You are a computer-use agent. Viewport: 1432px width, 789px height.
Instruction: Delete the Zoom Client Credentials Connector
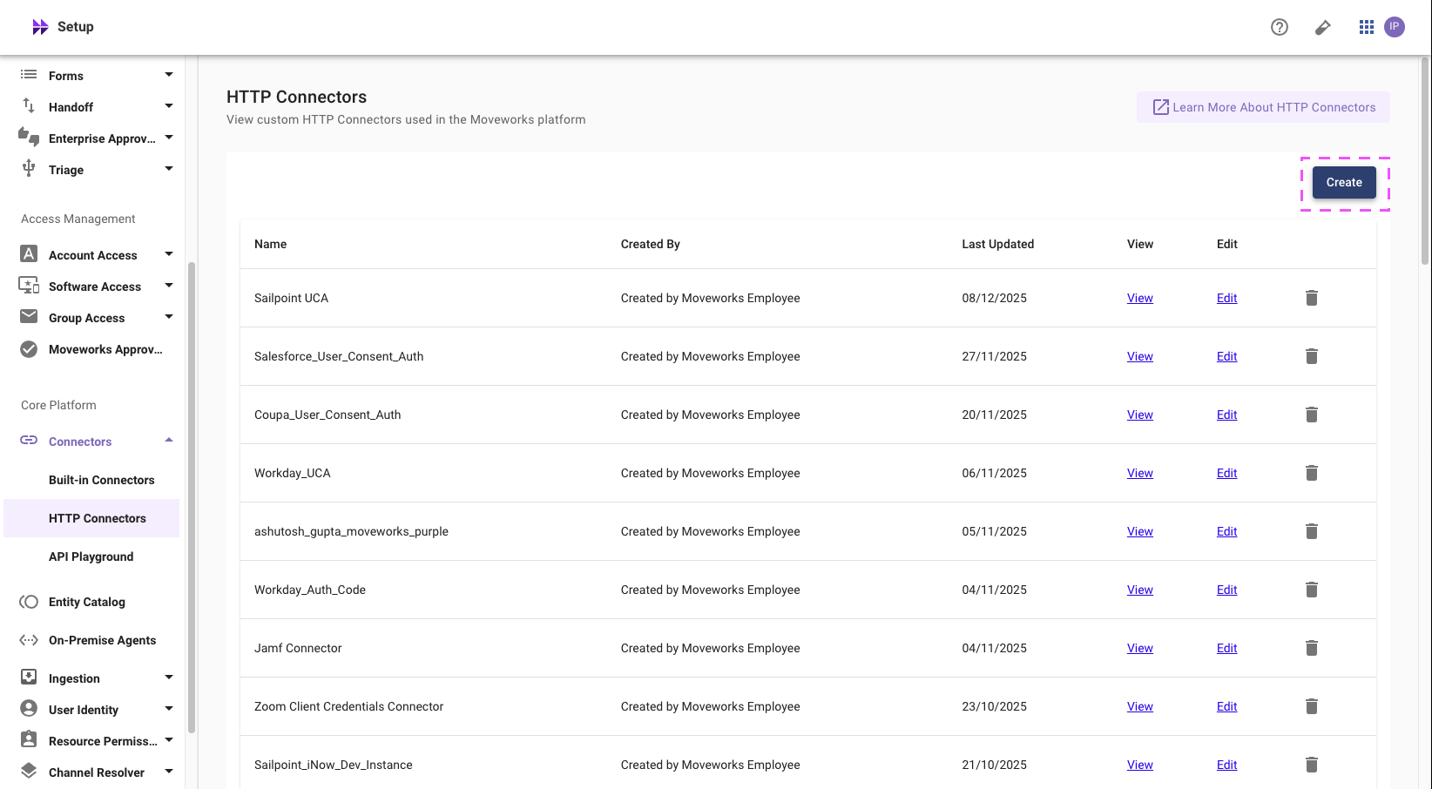tap(1312, 706)
